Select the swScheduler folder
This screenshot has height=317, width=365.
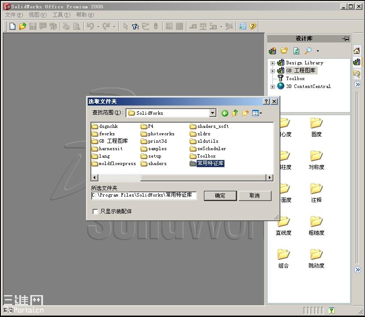[x=208, y=148]
